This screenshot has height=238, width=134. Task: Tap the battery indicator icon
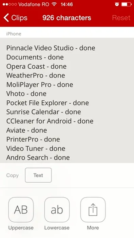(127, 4)
